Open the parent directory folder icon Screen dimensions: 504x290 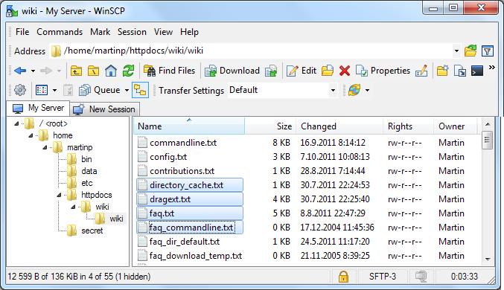(76, 71)
